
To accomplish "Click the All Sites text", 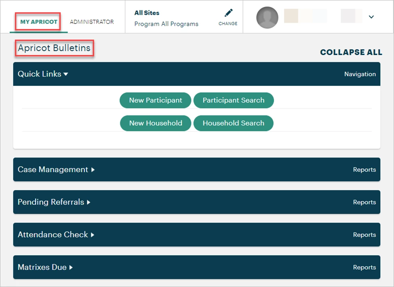I will [x=147, y=13].
